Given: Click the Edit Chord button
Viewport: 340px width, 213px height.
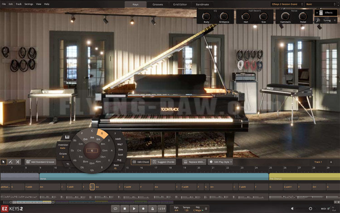Looking at the screenshot, I should click(x=141, y=162).
